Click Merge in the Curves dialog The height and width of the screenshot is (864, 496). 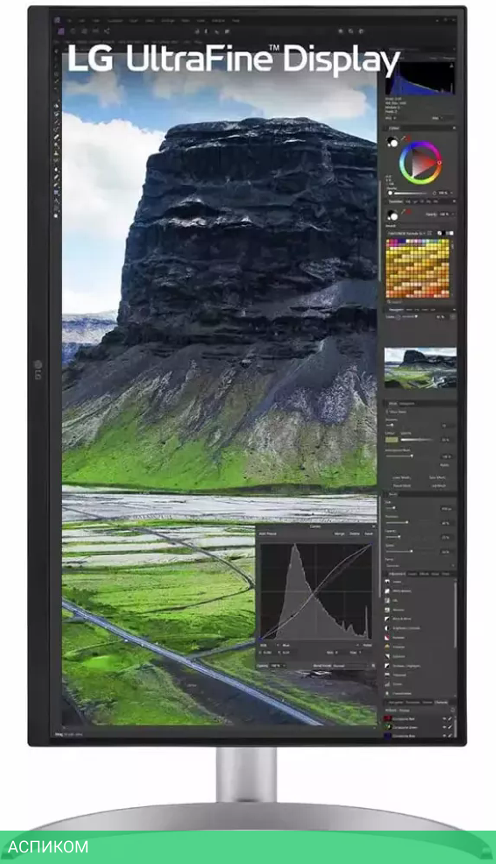click(x=339, y=534)
